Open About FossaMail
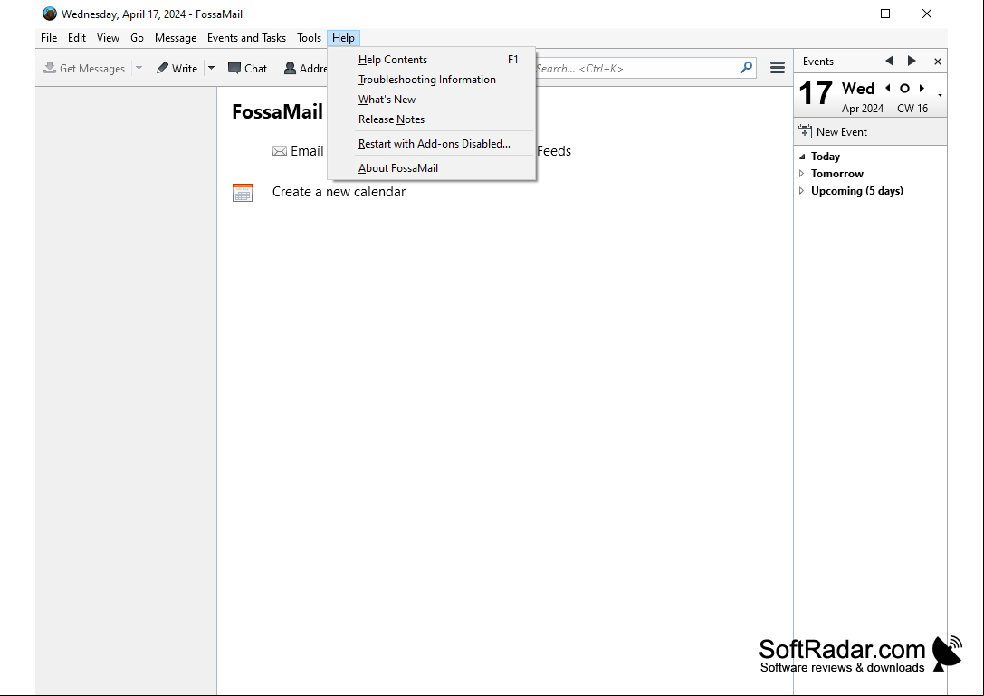Viewport: 984px width, 696px height. coord(431,168)
